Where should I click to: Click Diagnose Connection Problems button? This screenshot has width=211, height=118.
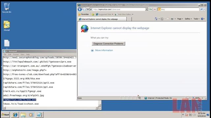[x=108, y=44]
